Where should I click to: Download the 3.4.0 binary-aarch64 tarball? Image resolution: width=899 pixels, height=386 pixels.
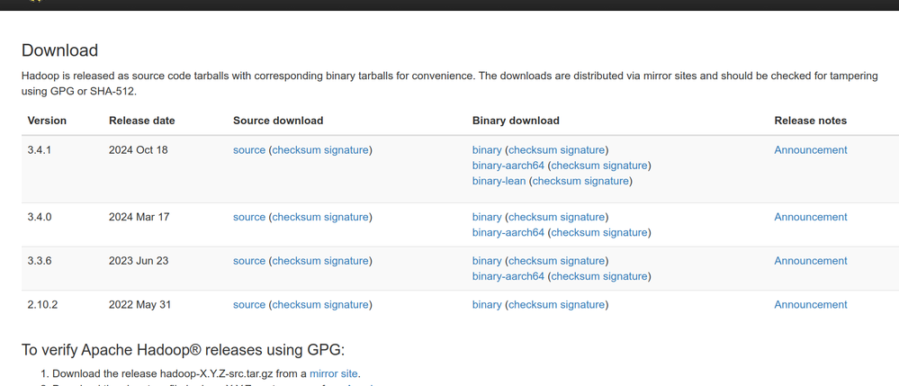pos(508,233)
